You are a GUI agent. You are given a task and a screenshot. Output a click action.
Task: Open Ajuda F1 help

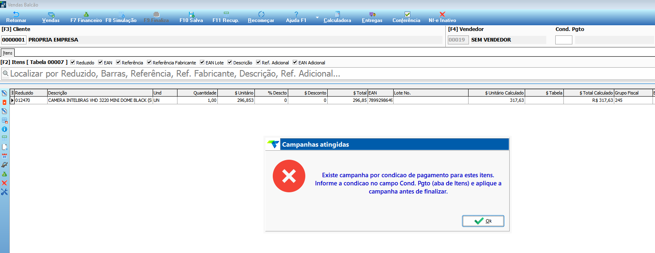click(296, 17)
